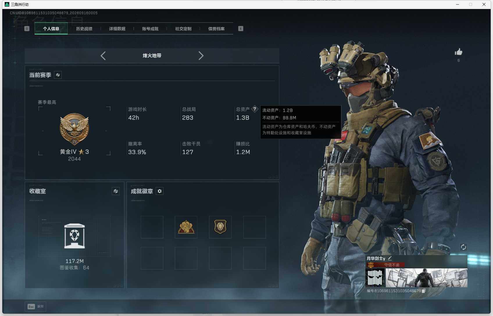The height and width of the screenshot is (316, 493).
Task: Click the 三角洲行动 app icon in title bar
Action: pos(7,4)
